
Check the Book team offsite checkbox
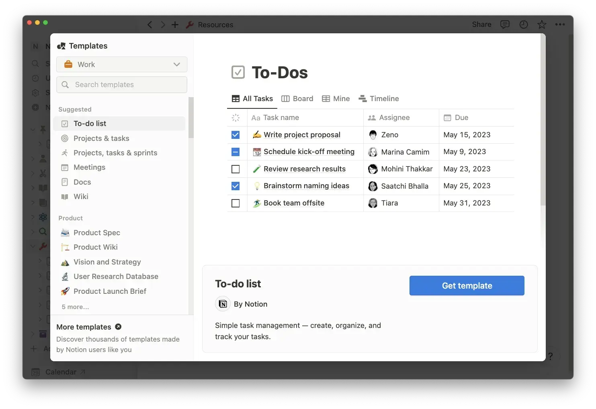(x=236, y=203)
